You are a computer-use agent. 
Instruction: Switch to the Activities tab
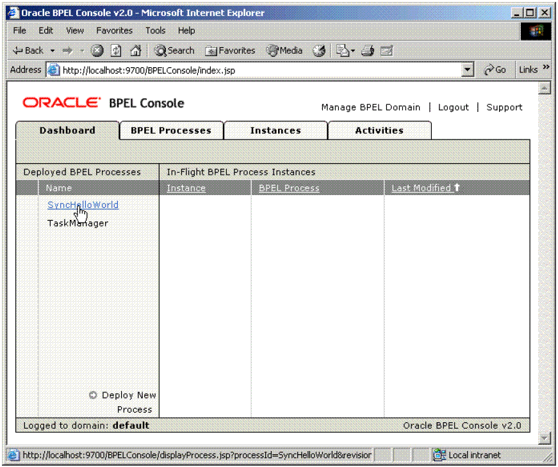tap(379, 131)
